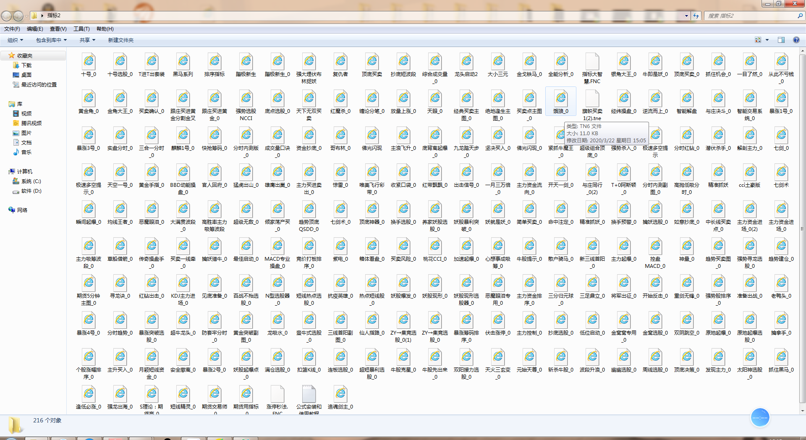Select the 七剑_0 file icon
806x440 pixels.
781,135
